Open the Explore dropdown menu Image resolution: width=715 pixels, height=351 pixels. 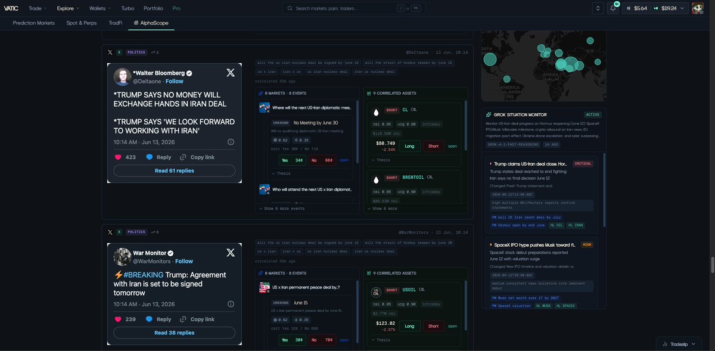tap(68, 8)
